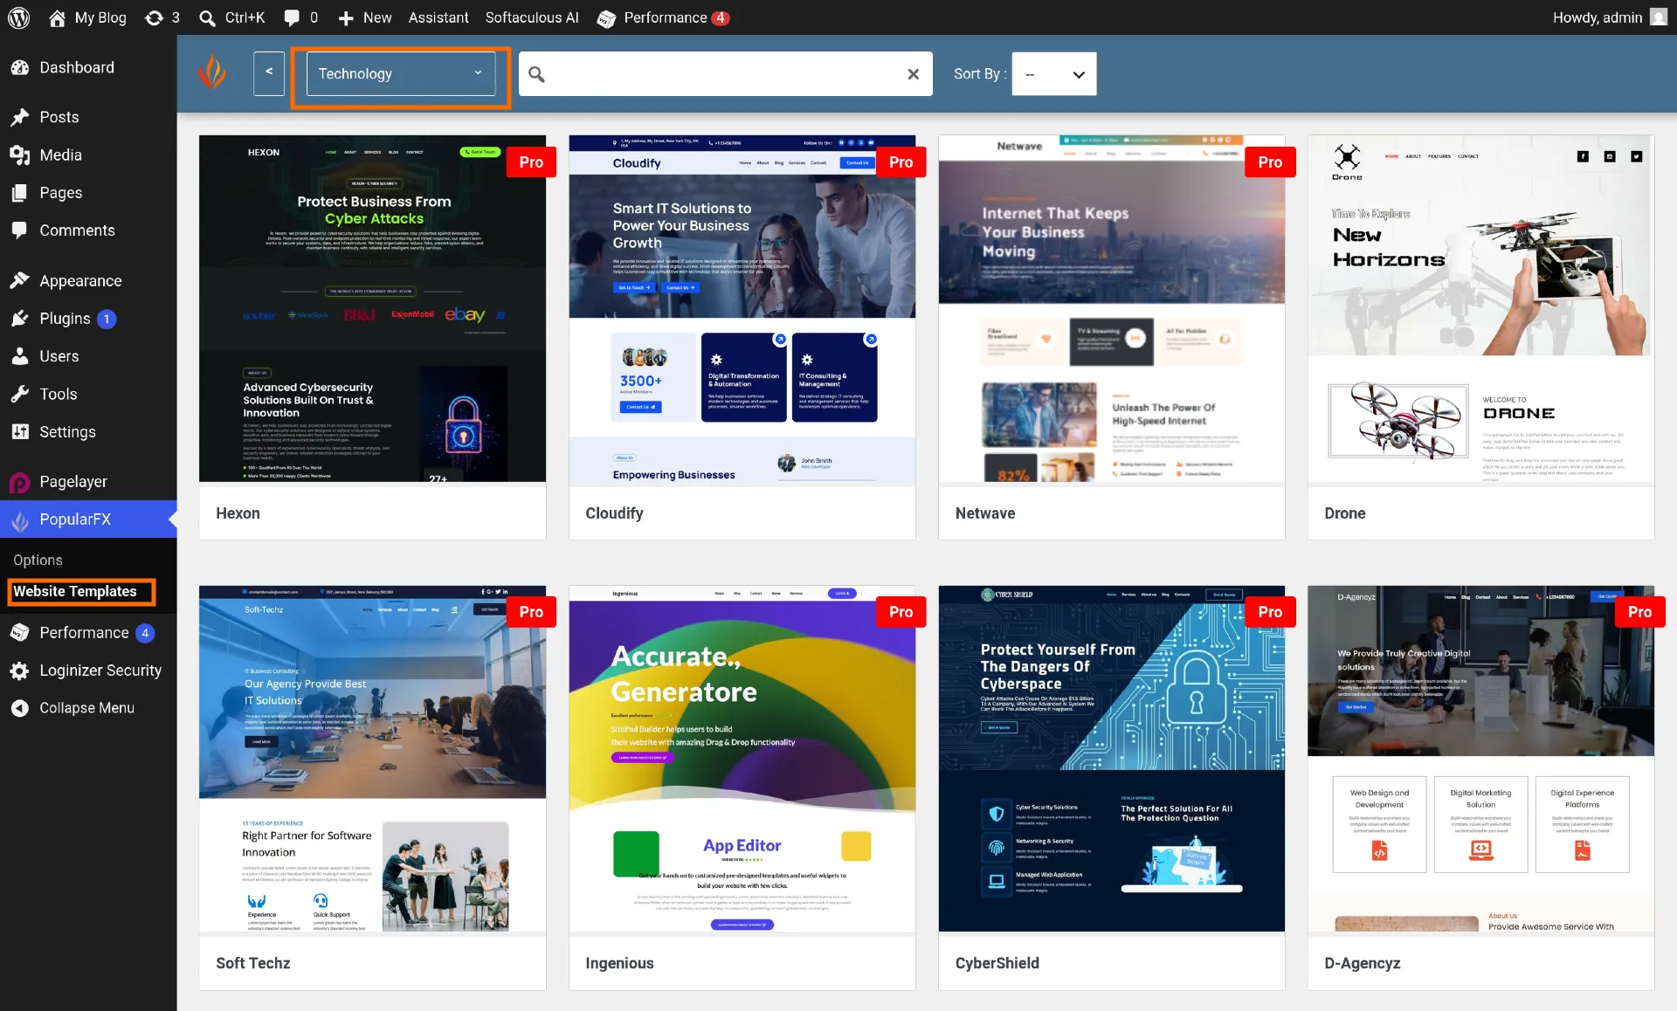Click the Appearance brush icon
Image resolution: width=1677 pixels, height=1011 pixels.
click(19, 280)
